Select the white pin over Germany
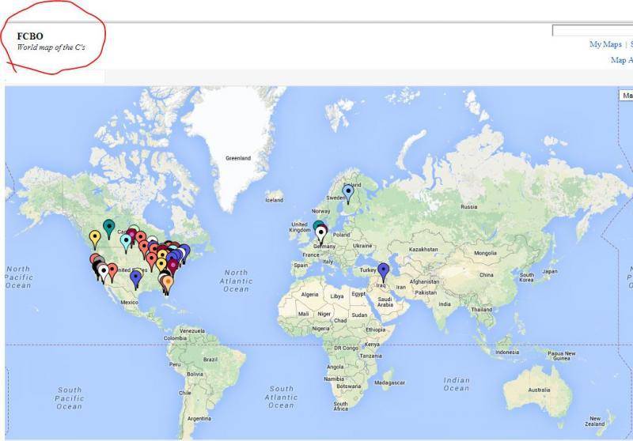 click(321, 234)
